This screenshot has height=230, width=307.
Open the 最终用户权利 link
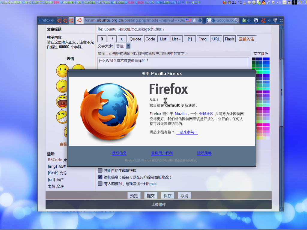162,153
